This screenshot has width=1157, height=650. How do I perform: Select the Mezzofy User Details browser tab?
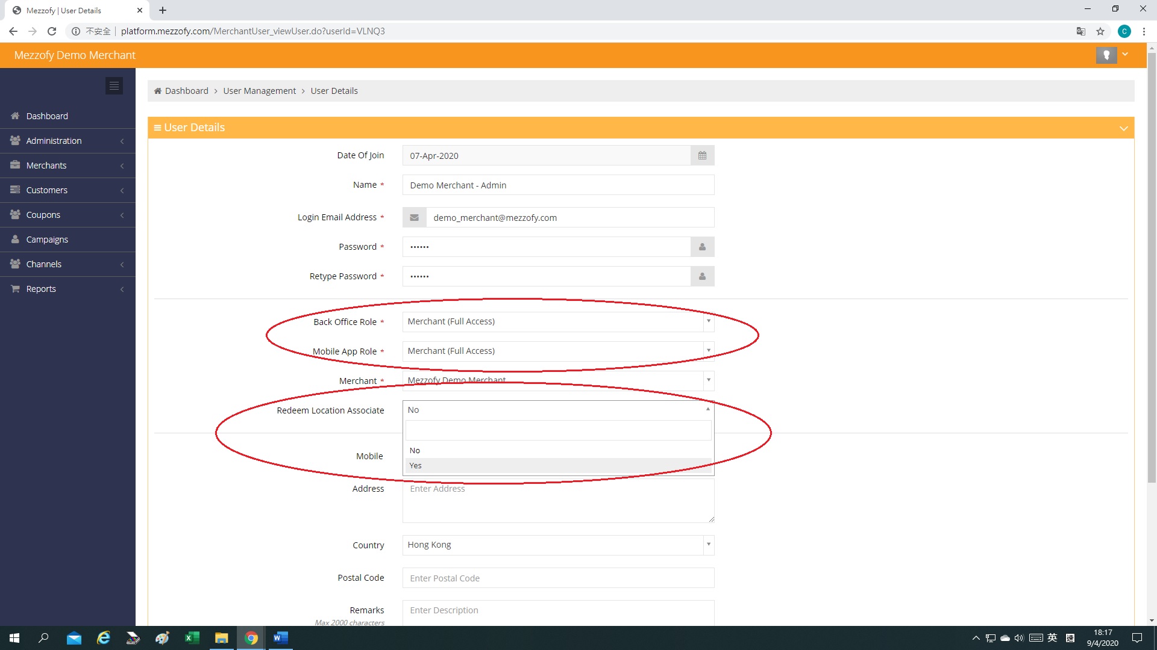78,10
